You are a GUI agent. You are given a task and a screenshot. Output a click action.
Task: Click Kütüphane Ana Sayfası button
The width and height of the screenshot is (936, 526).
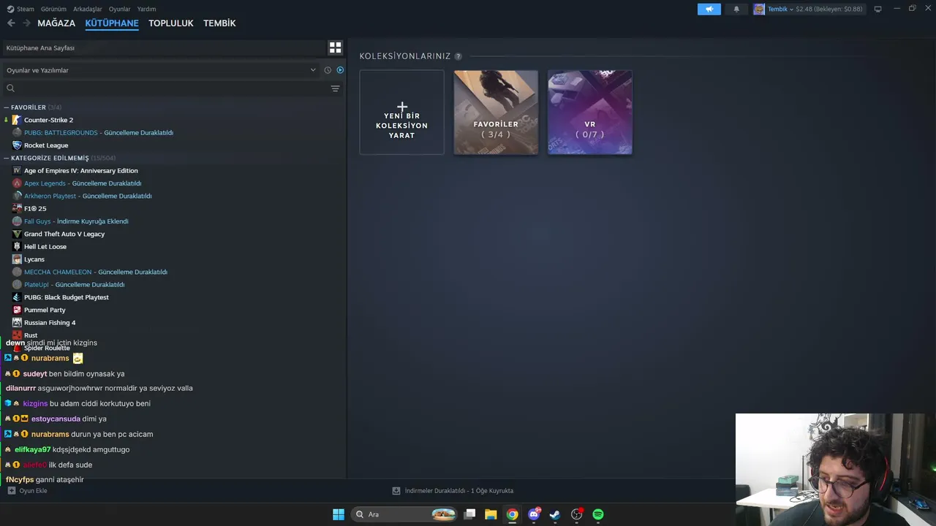coord(163,47)
